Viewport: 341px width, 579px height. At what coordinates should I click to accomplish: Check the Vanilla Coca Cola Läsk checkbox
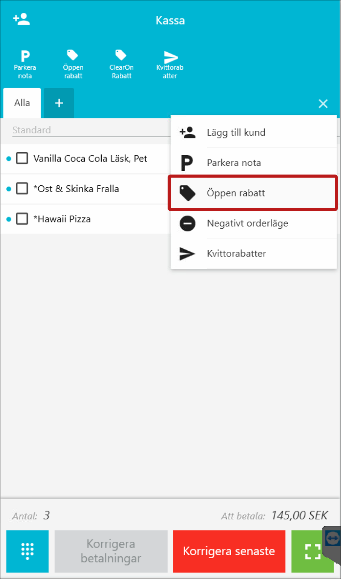point(22,158)
